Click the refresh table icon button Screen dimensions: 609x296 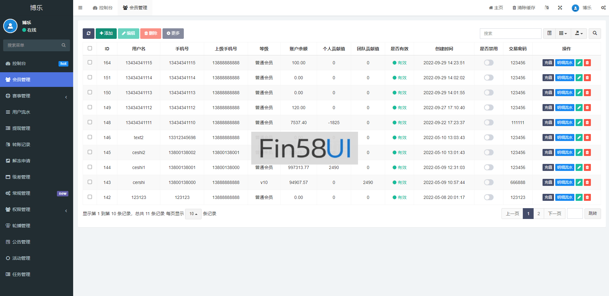(x=88, y=33)
